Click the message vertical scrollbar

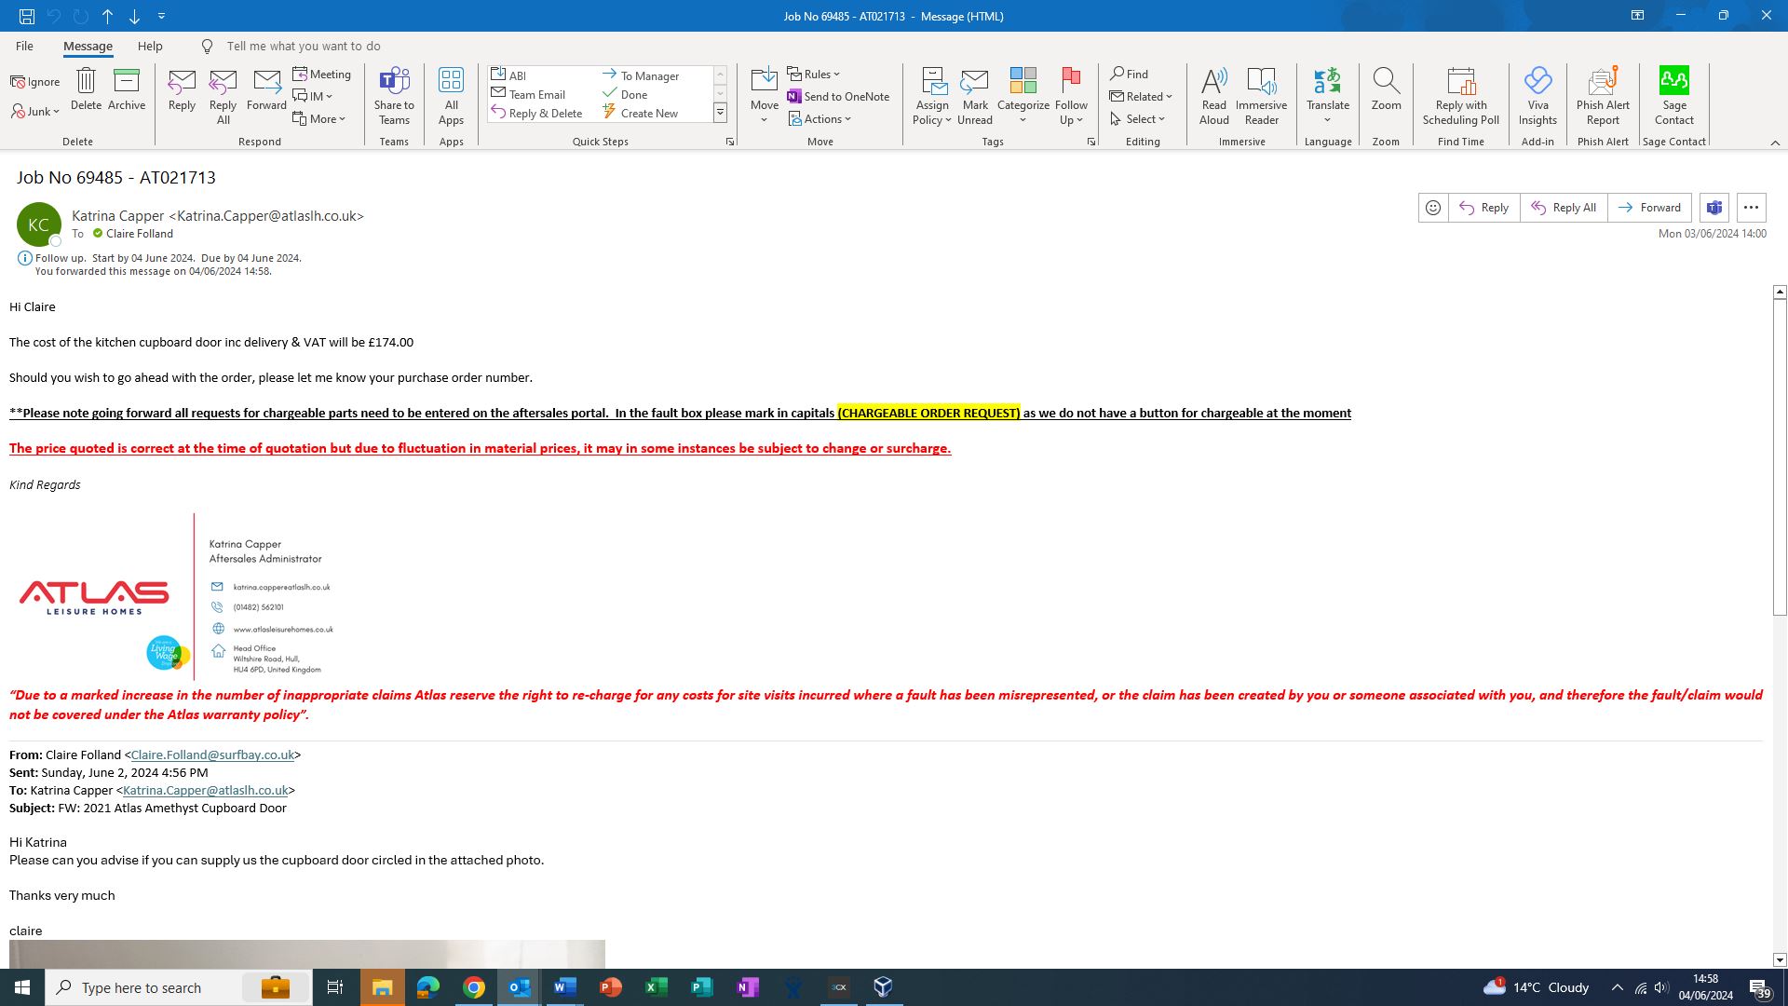coord(1779,456)
